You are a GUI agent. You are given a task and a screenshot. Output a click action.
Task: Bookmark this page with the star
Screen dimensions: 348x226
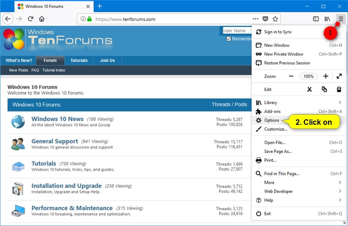click(x=275, y=19)
